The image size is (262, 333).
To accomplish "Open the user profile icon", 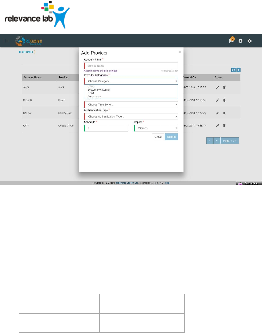I will click(x=240, y=41).
